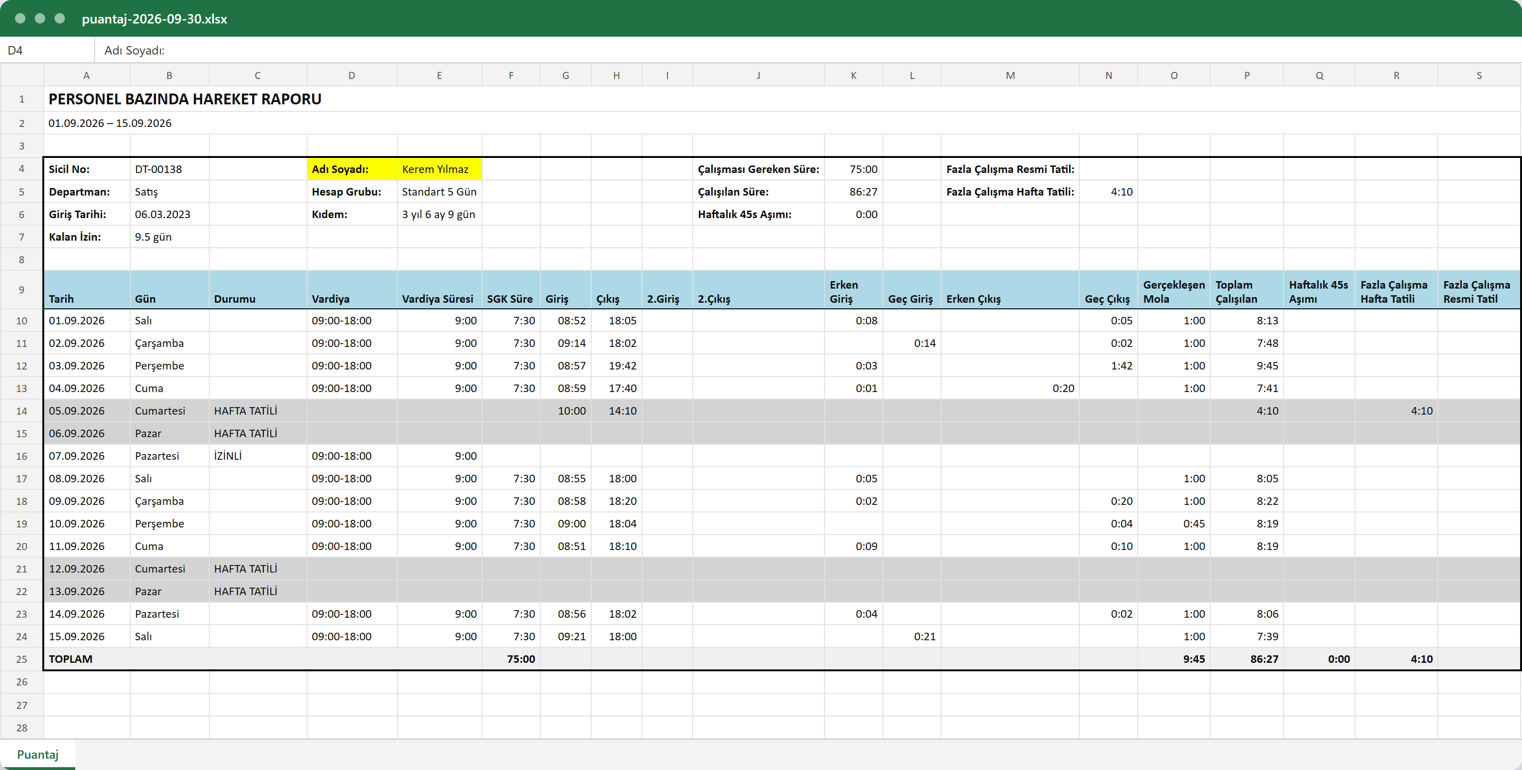Open the Puantaj sheet tab

tap(38, 754)
